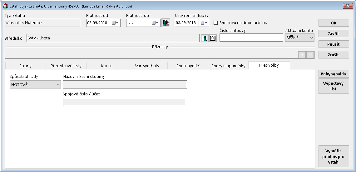Click Vyměřit předpis pro vztah button
This screenshot has width=356, height=172.
(334, 156)
